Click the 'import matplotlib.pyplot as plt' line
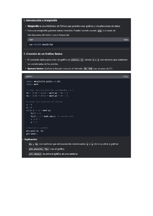Screen dimensions: 153x216 (x=43, y=81)
